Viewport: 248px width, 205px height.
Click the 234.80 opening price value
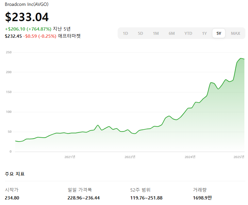point(12,198)
